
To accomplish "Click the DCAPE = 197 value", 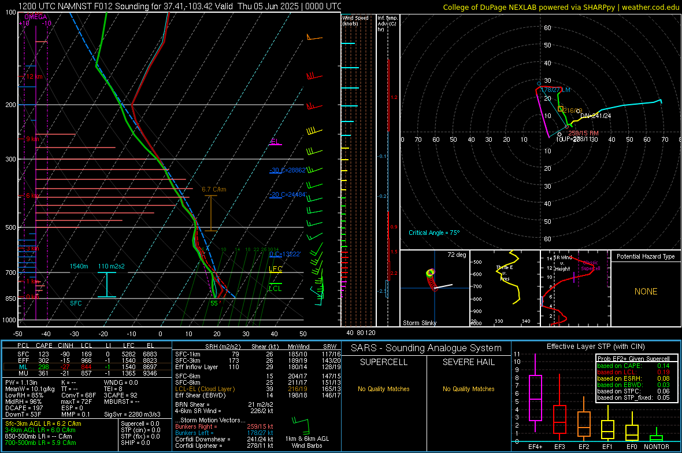I will [x=23, y=408].
